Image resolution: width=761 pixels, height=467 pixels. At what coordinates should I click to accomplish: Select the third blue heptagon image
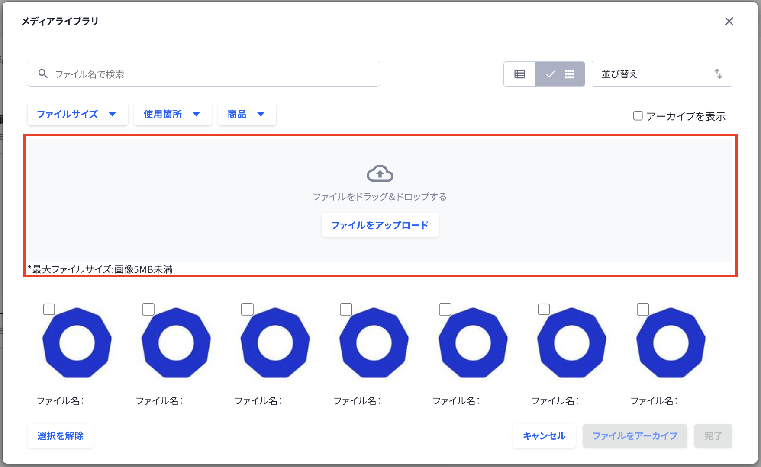click(275, 343)
